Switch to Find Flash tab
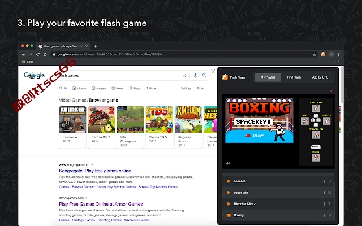 (x=294, y=77)
